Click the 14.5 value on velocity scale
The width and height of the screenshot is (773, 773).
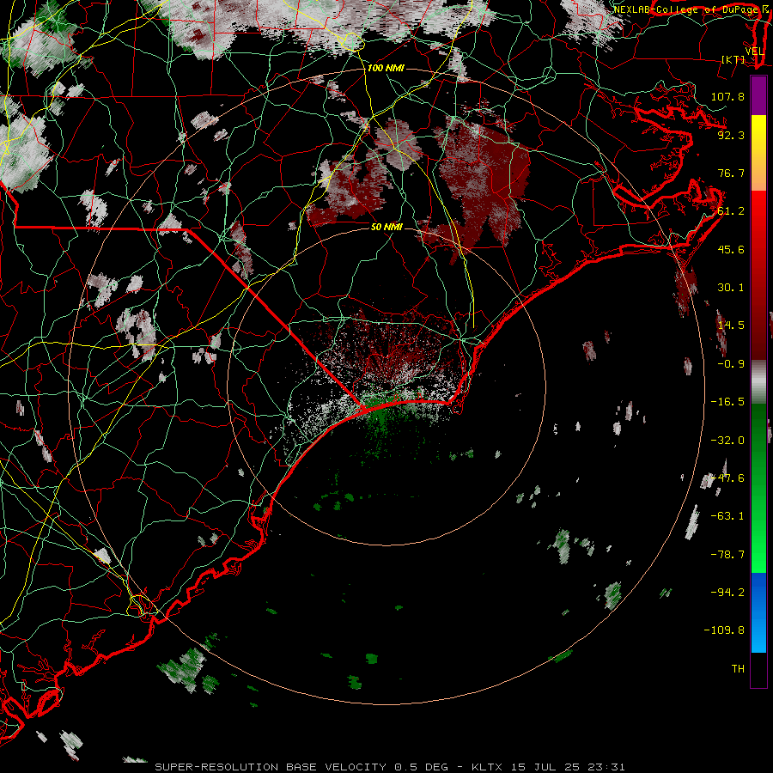731,326
